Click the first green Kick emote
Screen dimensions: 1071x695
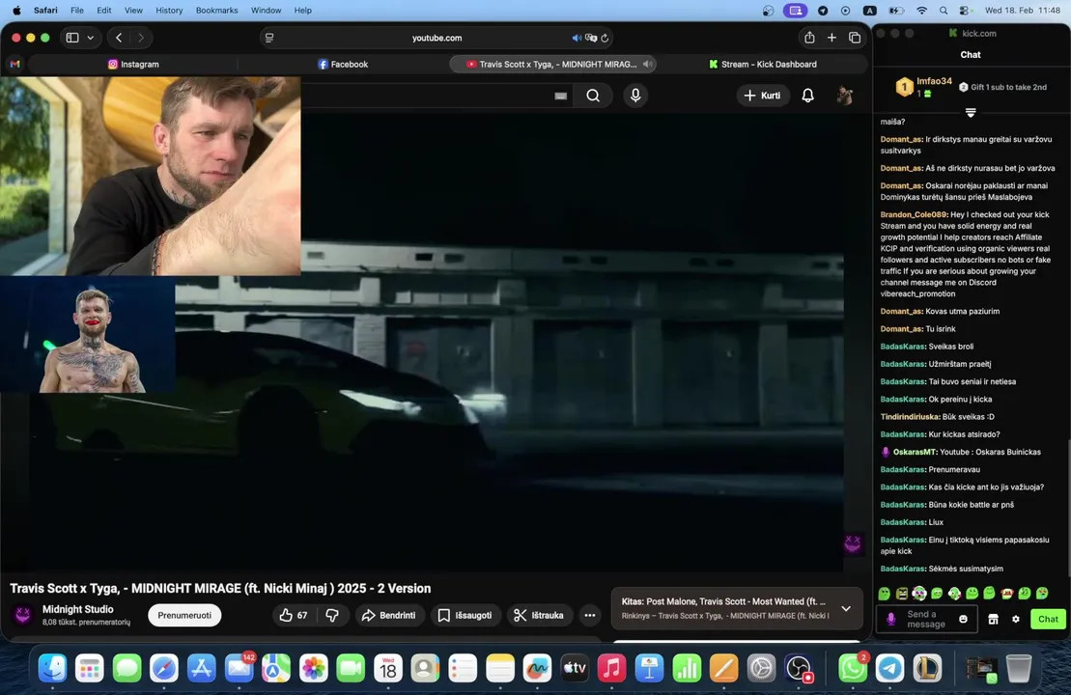[x=885, y=594]
